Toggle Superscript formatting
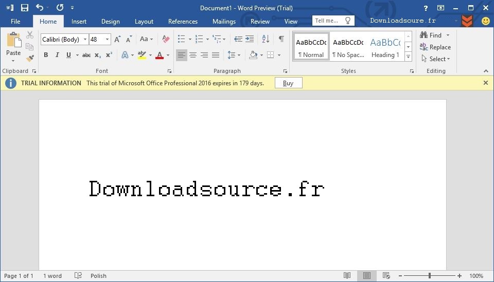Viewport: 494px width, 282px height. 109,54
